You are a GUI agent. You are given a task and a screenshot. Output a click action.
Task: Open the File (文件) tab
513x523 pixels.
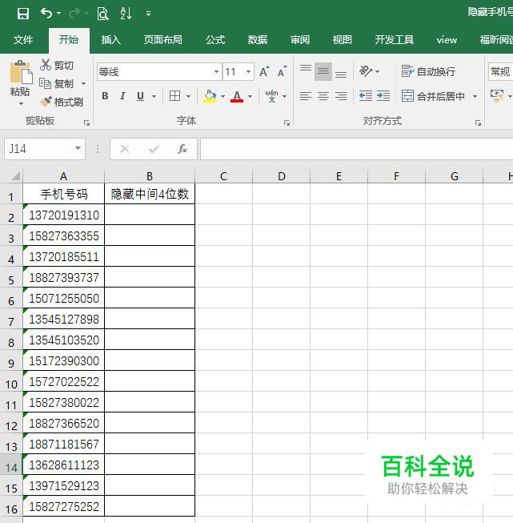pos(23,40)
